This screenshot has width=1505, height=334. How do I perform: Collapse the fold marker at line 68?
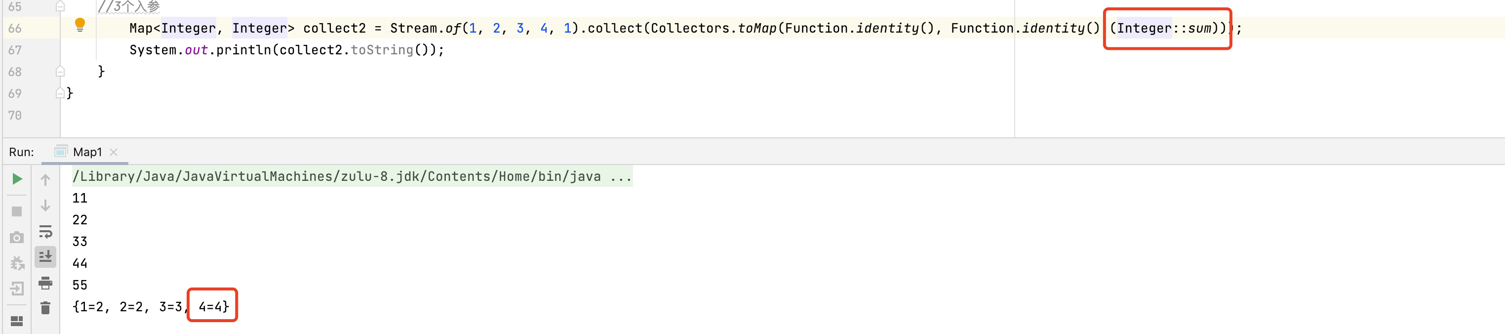pyautogui.click(x=60, y=71)
